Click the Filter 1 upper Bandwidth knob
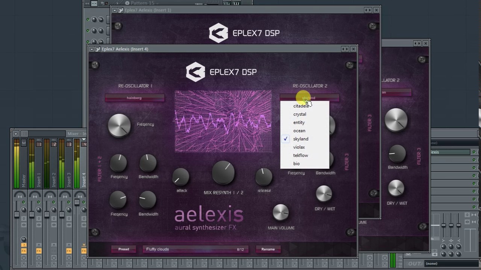Viewport: 481px width, 270px height. (x=148, y=163)
